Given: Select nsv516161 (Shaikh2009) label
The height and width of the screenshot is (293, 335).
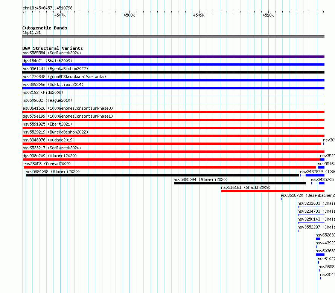Looking at the screenshot, I should pyautogui.click(x=246, y=187).
